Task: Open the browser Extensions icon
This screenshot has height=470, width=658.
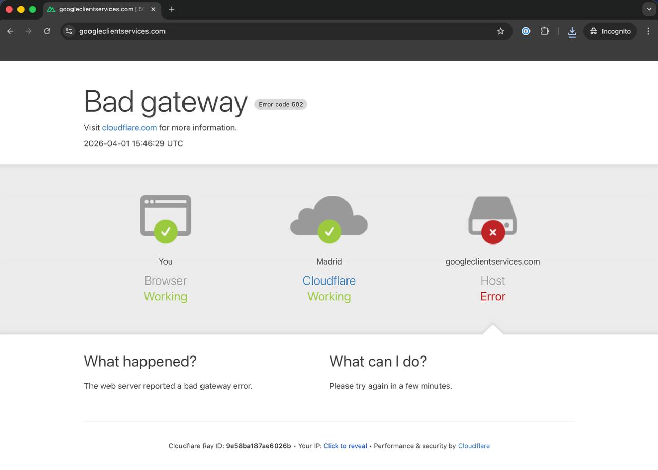Action: point(544,31)
